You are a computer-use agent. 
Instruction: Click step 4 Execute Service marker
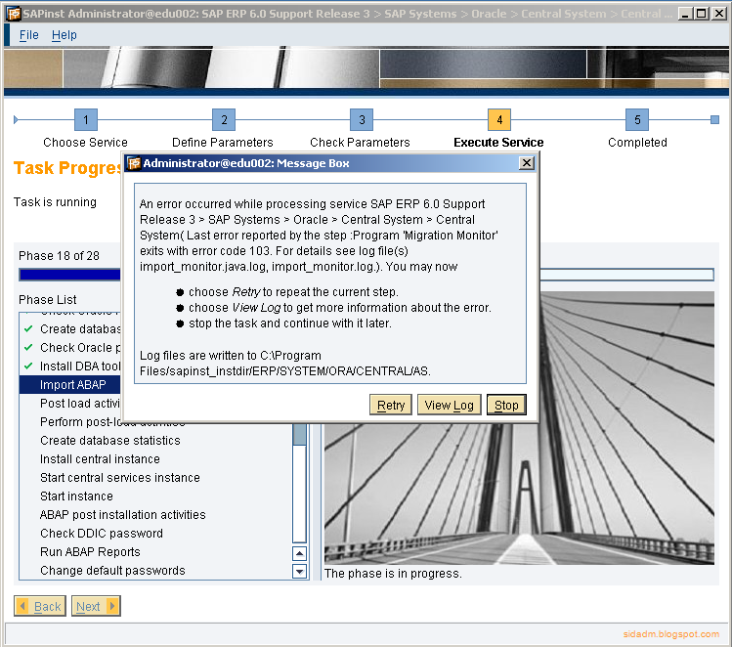click(499, 120)
